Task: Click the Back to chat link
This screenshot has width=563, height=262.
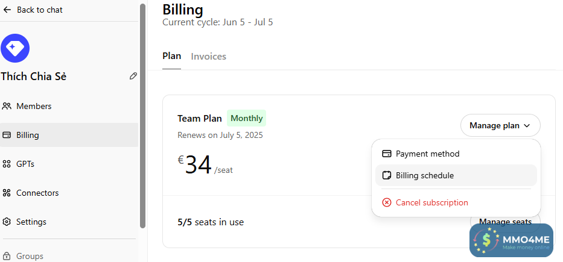Action: point(39,10)
